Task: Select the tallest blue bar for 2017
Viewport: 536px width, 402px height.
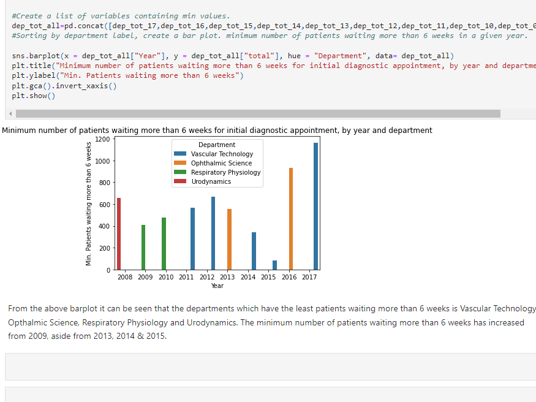Action: point(315,206)
